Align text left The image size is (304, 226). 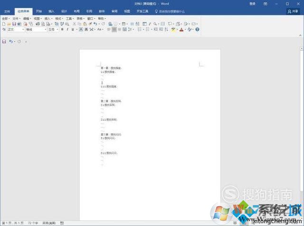109,29
